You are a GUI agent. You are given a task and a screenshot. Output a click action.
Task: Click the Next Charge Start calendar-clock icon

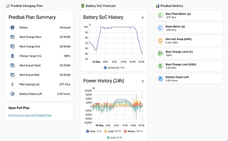tap(12, 37)
